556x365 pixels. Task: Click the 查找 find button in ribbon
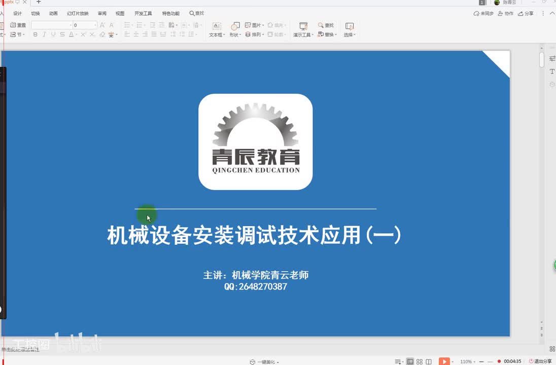326,25
